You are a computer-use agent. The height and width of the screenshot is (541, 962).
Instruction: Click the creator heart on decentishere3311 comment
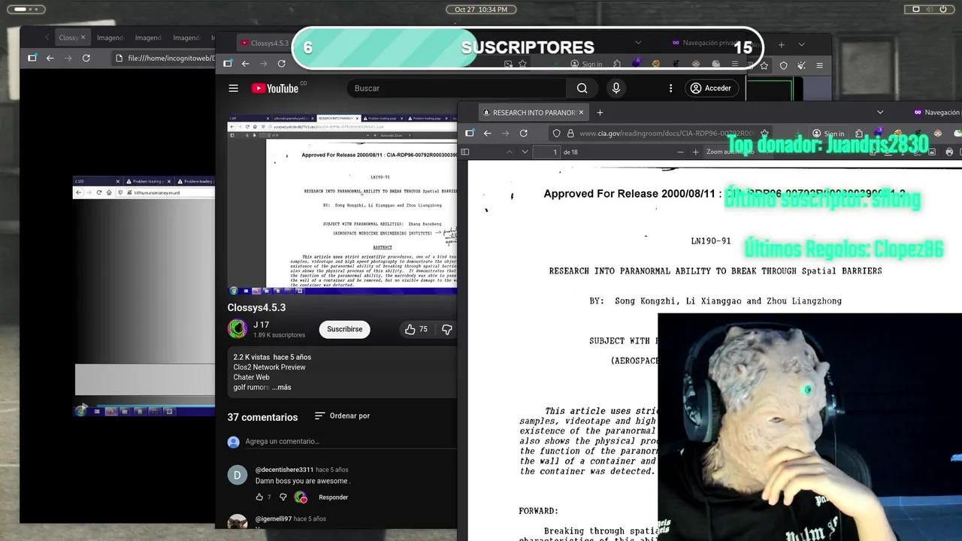(301, 497)
